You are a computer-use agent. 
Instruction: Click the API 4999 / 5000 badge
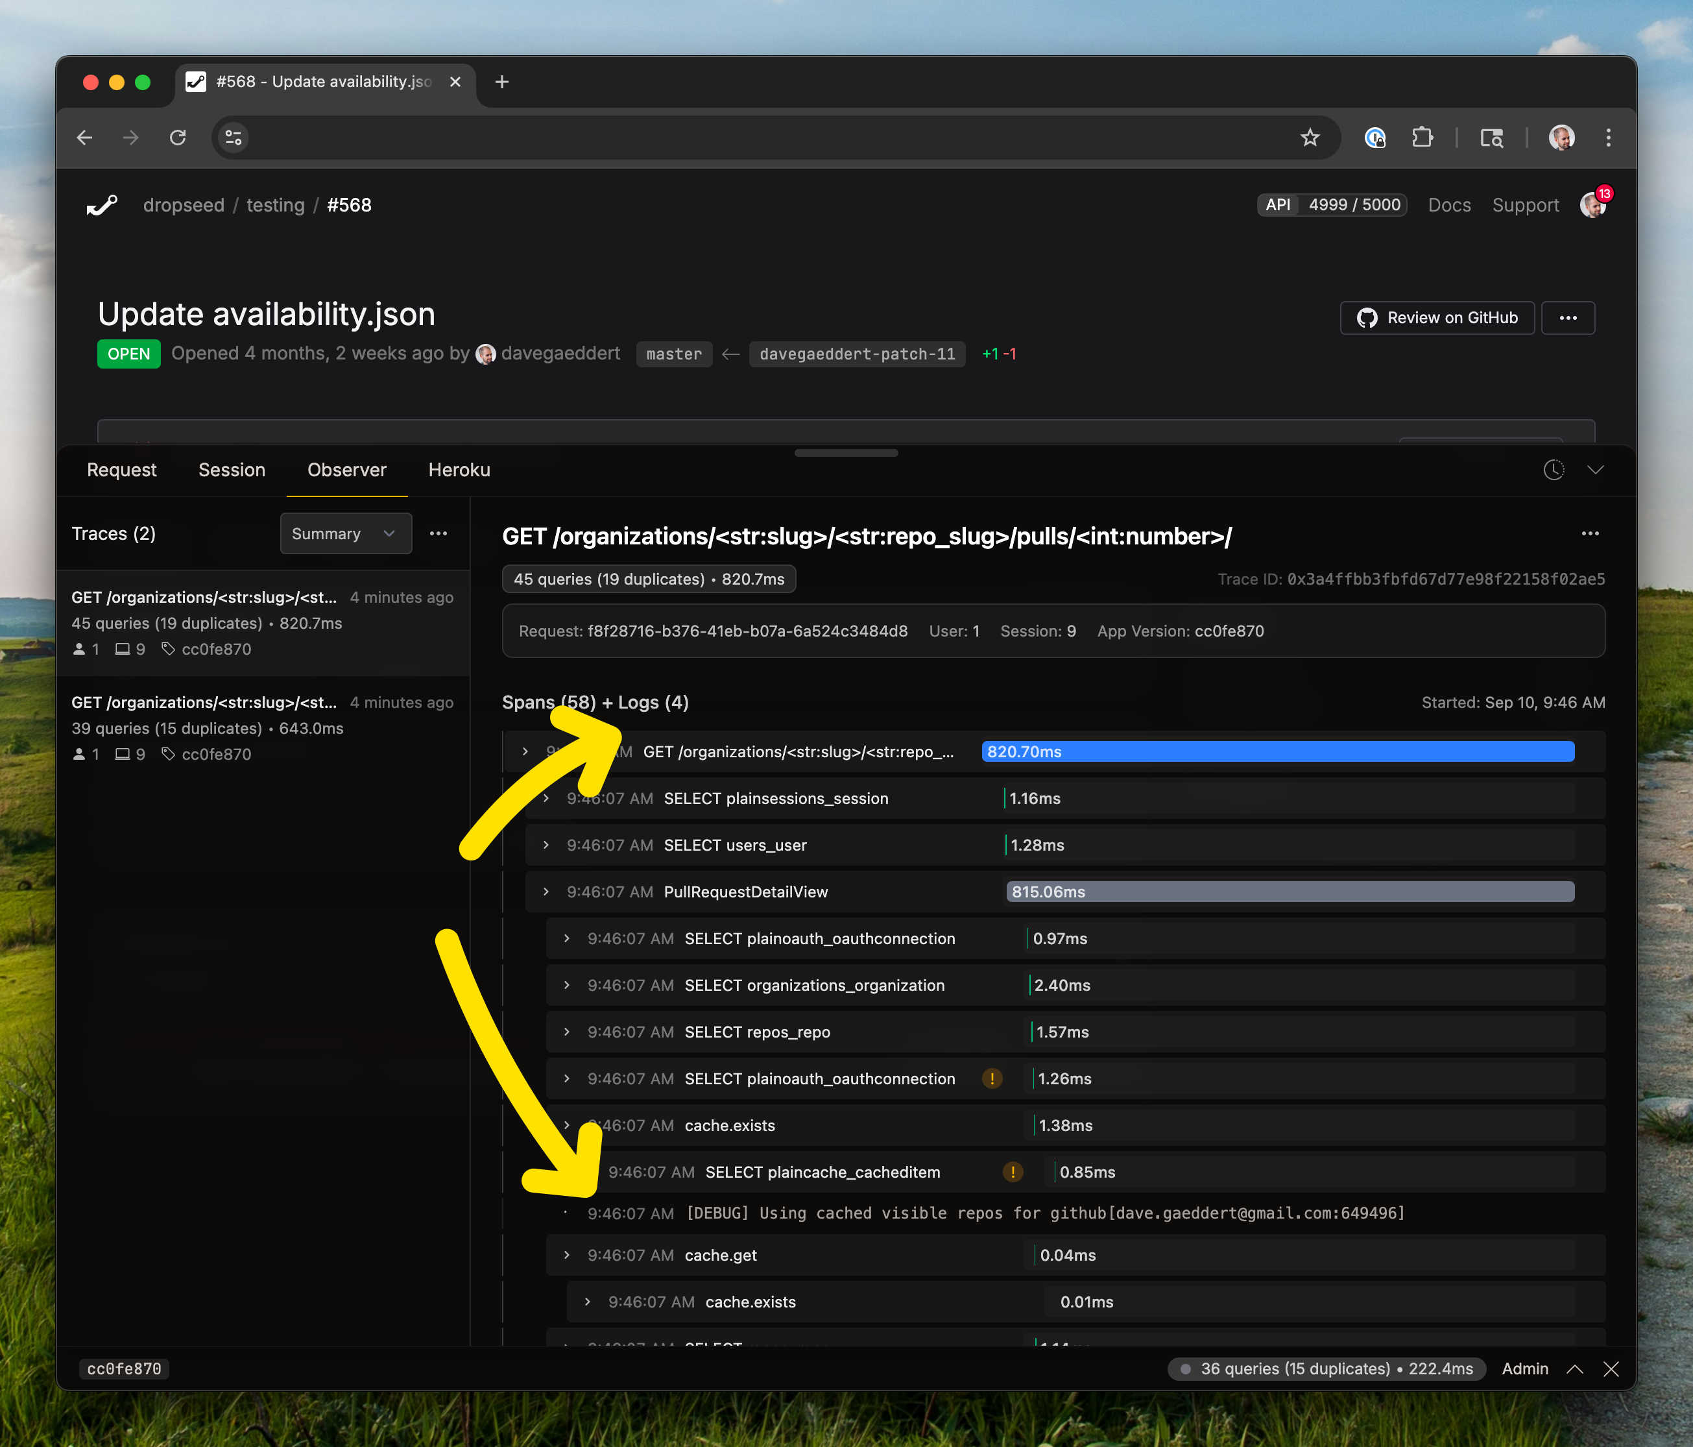(1332, 204)
